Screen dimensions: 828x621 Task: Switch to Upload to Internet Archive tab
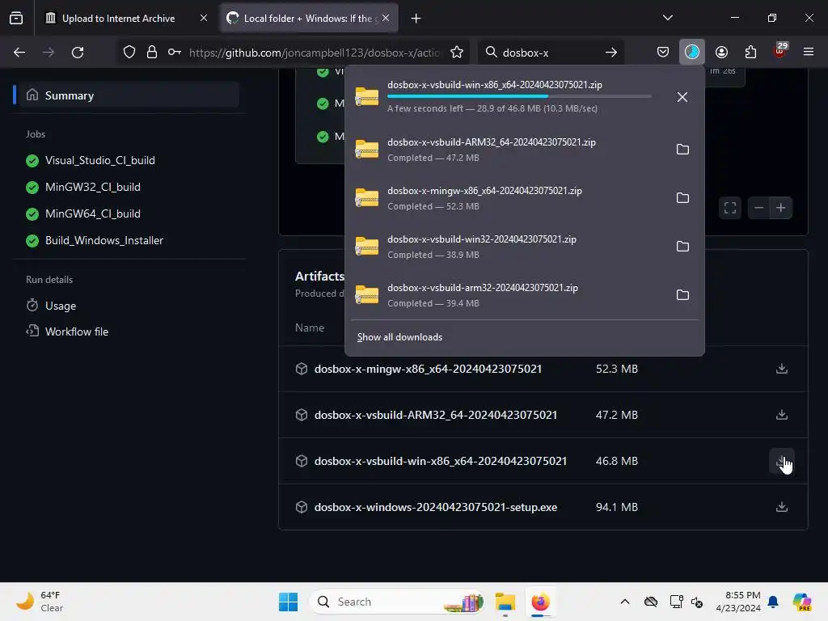(x=118, y=19)
